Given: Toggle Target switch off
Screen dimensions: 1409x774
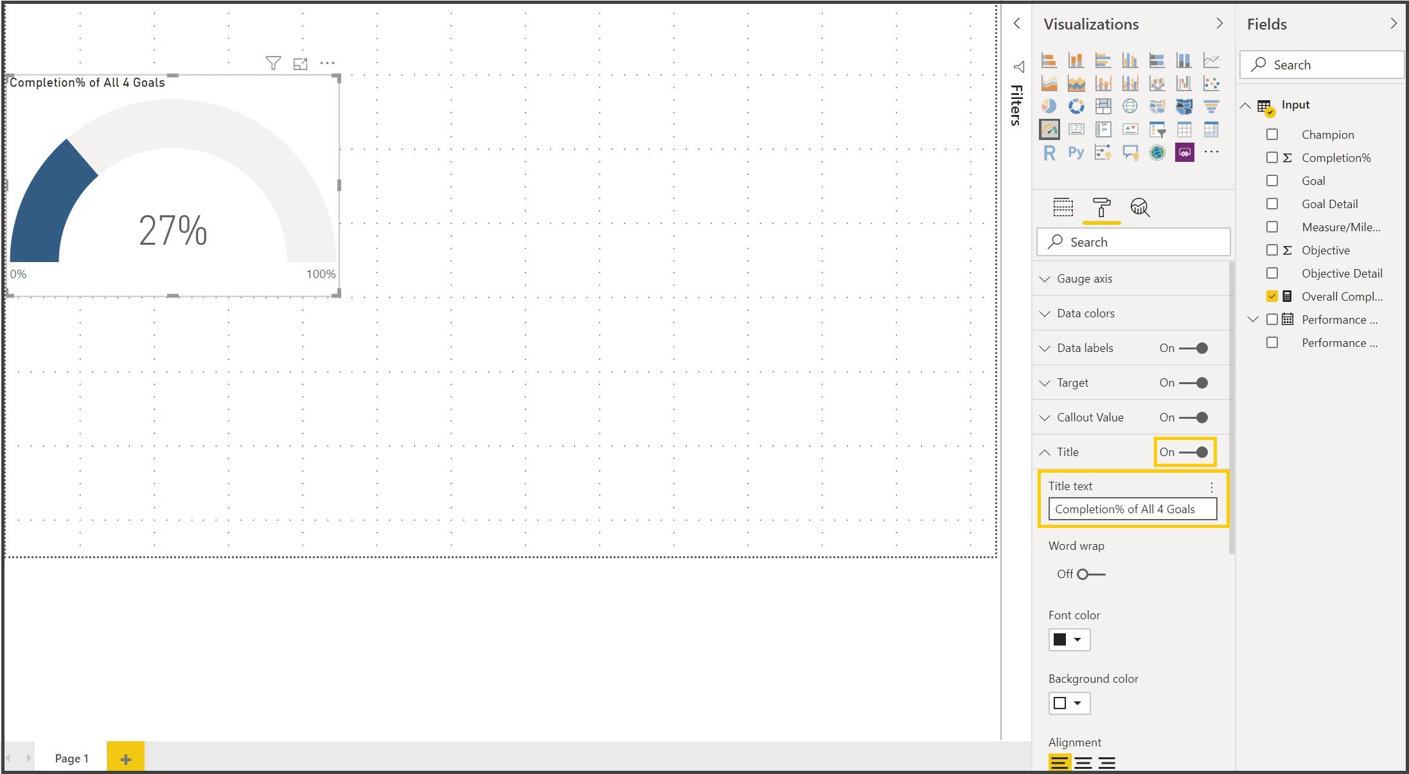Looking at the screenshot, I should pos(1194,383).
